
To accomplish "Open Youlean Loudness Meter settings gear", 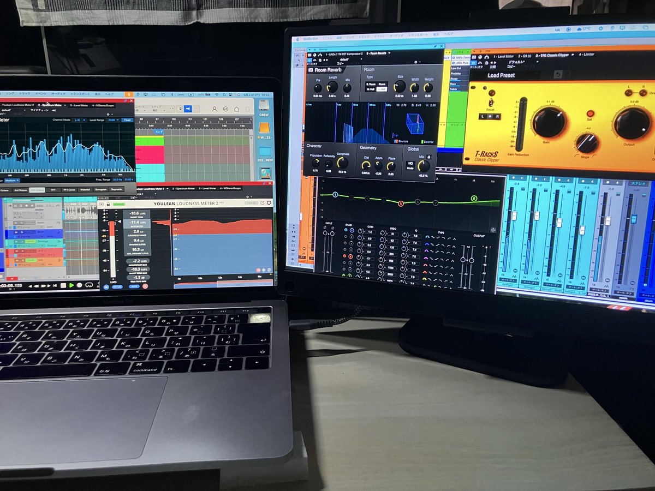I will 269,202.
